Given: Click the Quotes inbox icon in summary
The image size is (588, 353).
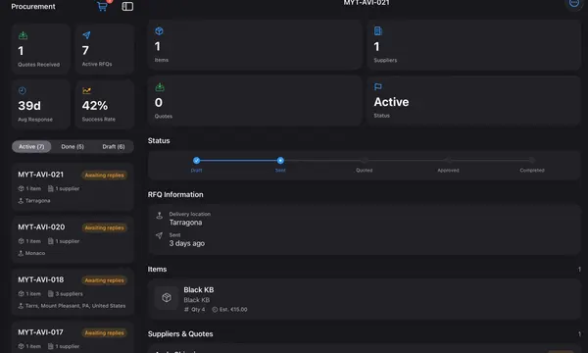Looking at the screenshot, I should [160, 87].
